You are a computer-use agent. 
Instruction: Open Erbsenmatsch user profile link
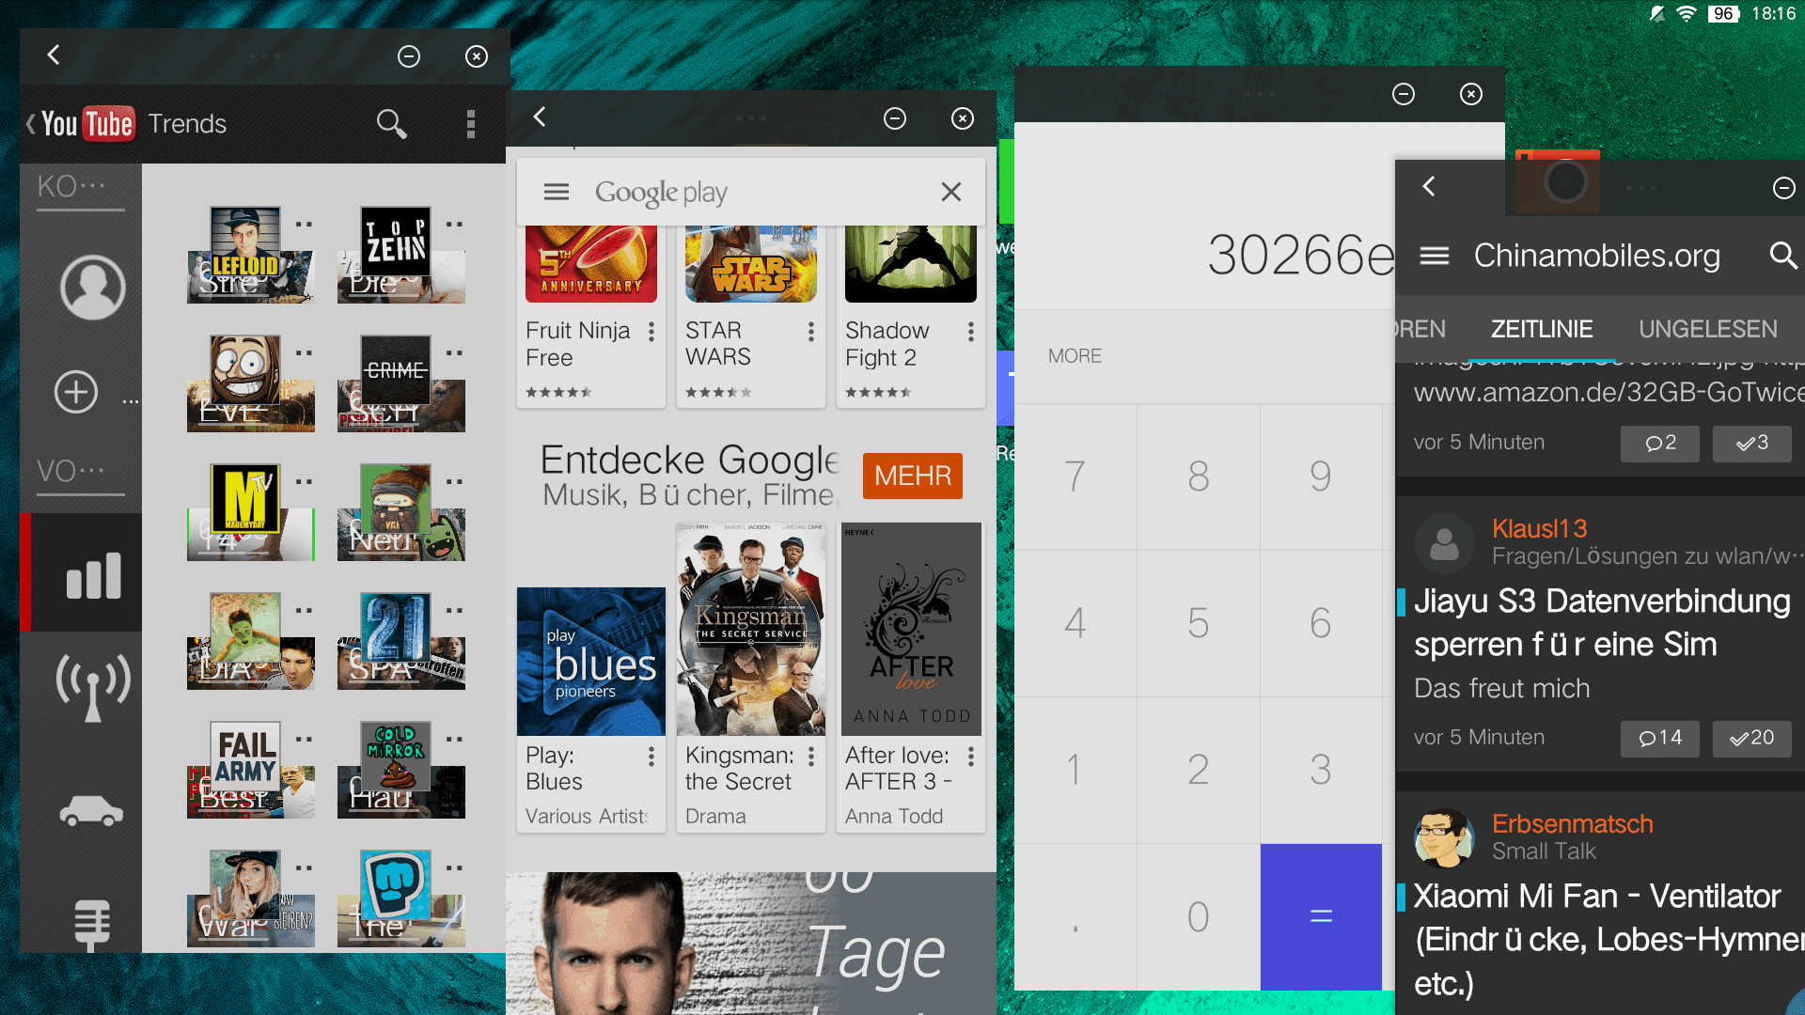[1572, 824]
